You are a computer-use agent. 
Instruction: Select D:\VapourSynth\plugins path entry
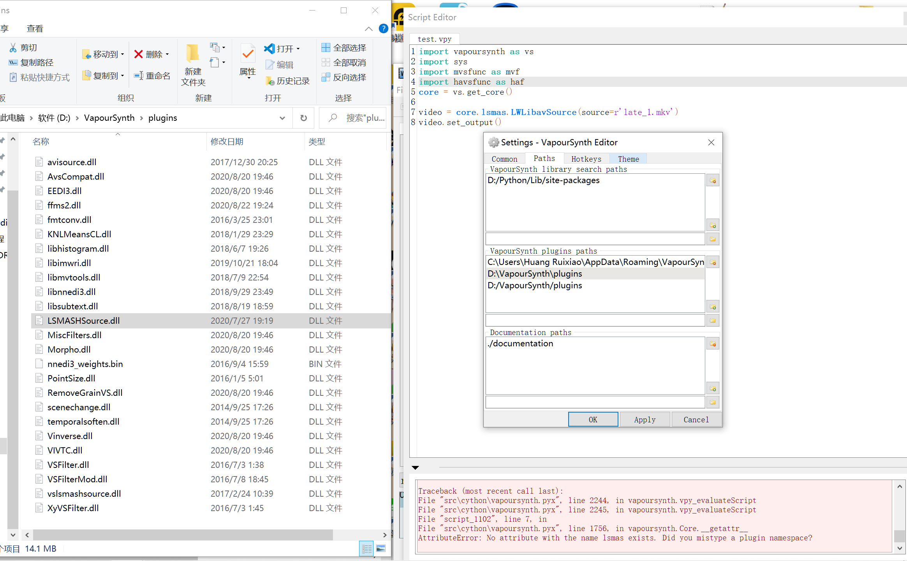pos(595,274)
